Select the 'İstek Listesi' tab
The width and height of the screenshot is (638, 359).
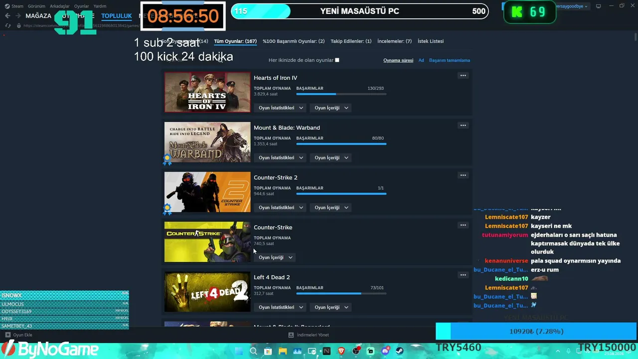click(431, 41)
